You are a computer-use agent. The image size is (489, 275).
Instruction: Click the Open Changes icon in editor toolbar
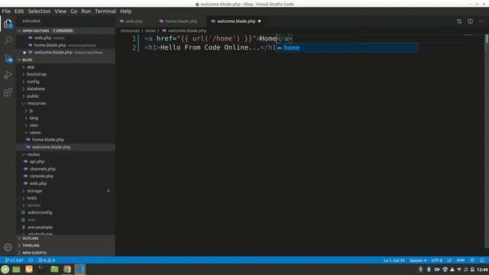[459, 21]
